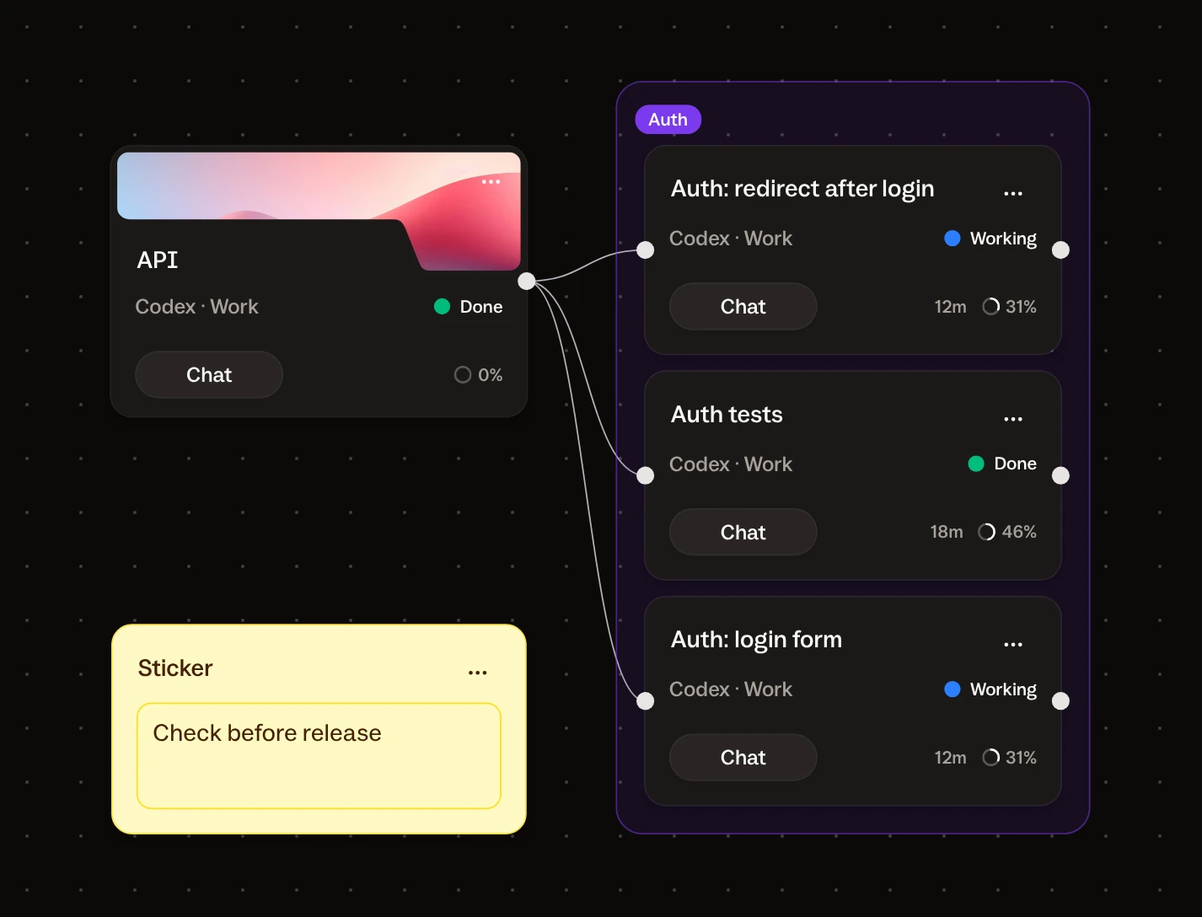Click the purple Auth group label
Screen dimensions: 1202x917
(x=668, y=120)
